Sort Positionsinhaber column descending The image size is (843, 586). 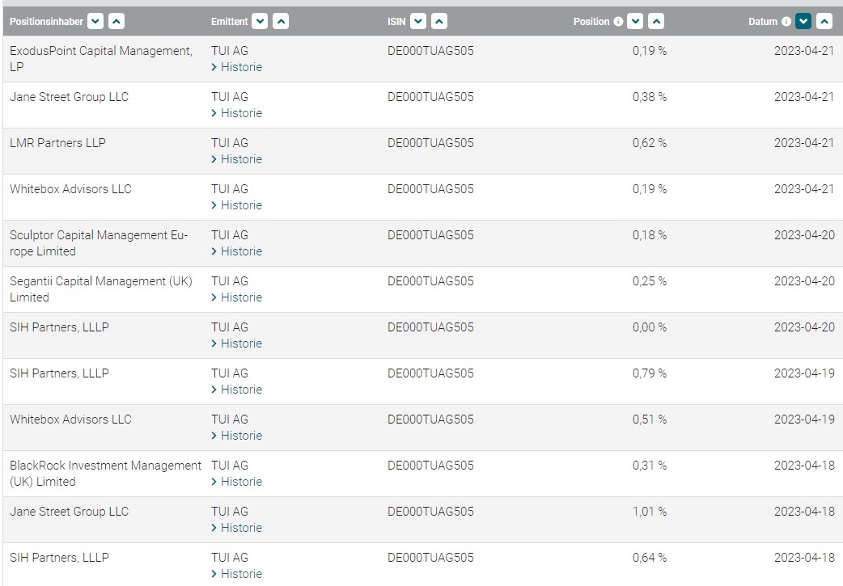click(x=95, y=22)
